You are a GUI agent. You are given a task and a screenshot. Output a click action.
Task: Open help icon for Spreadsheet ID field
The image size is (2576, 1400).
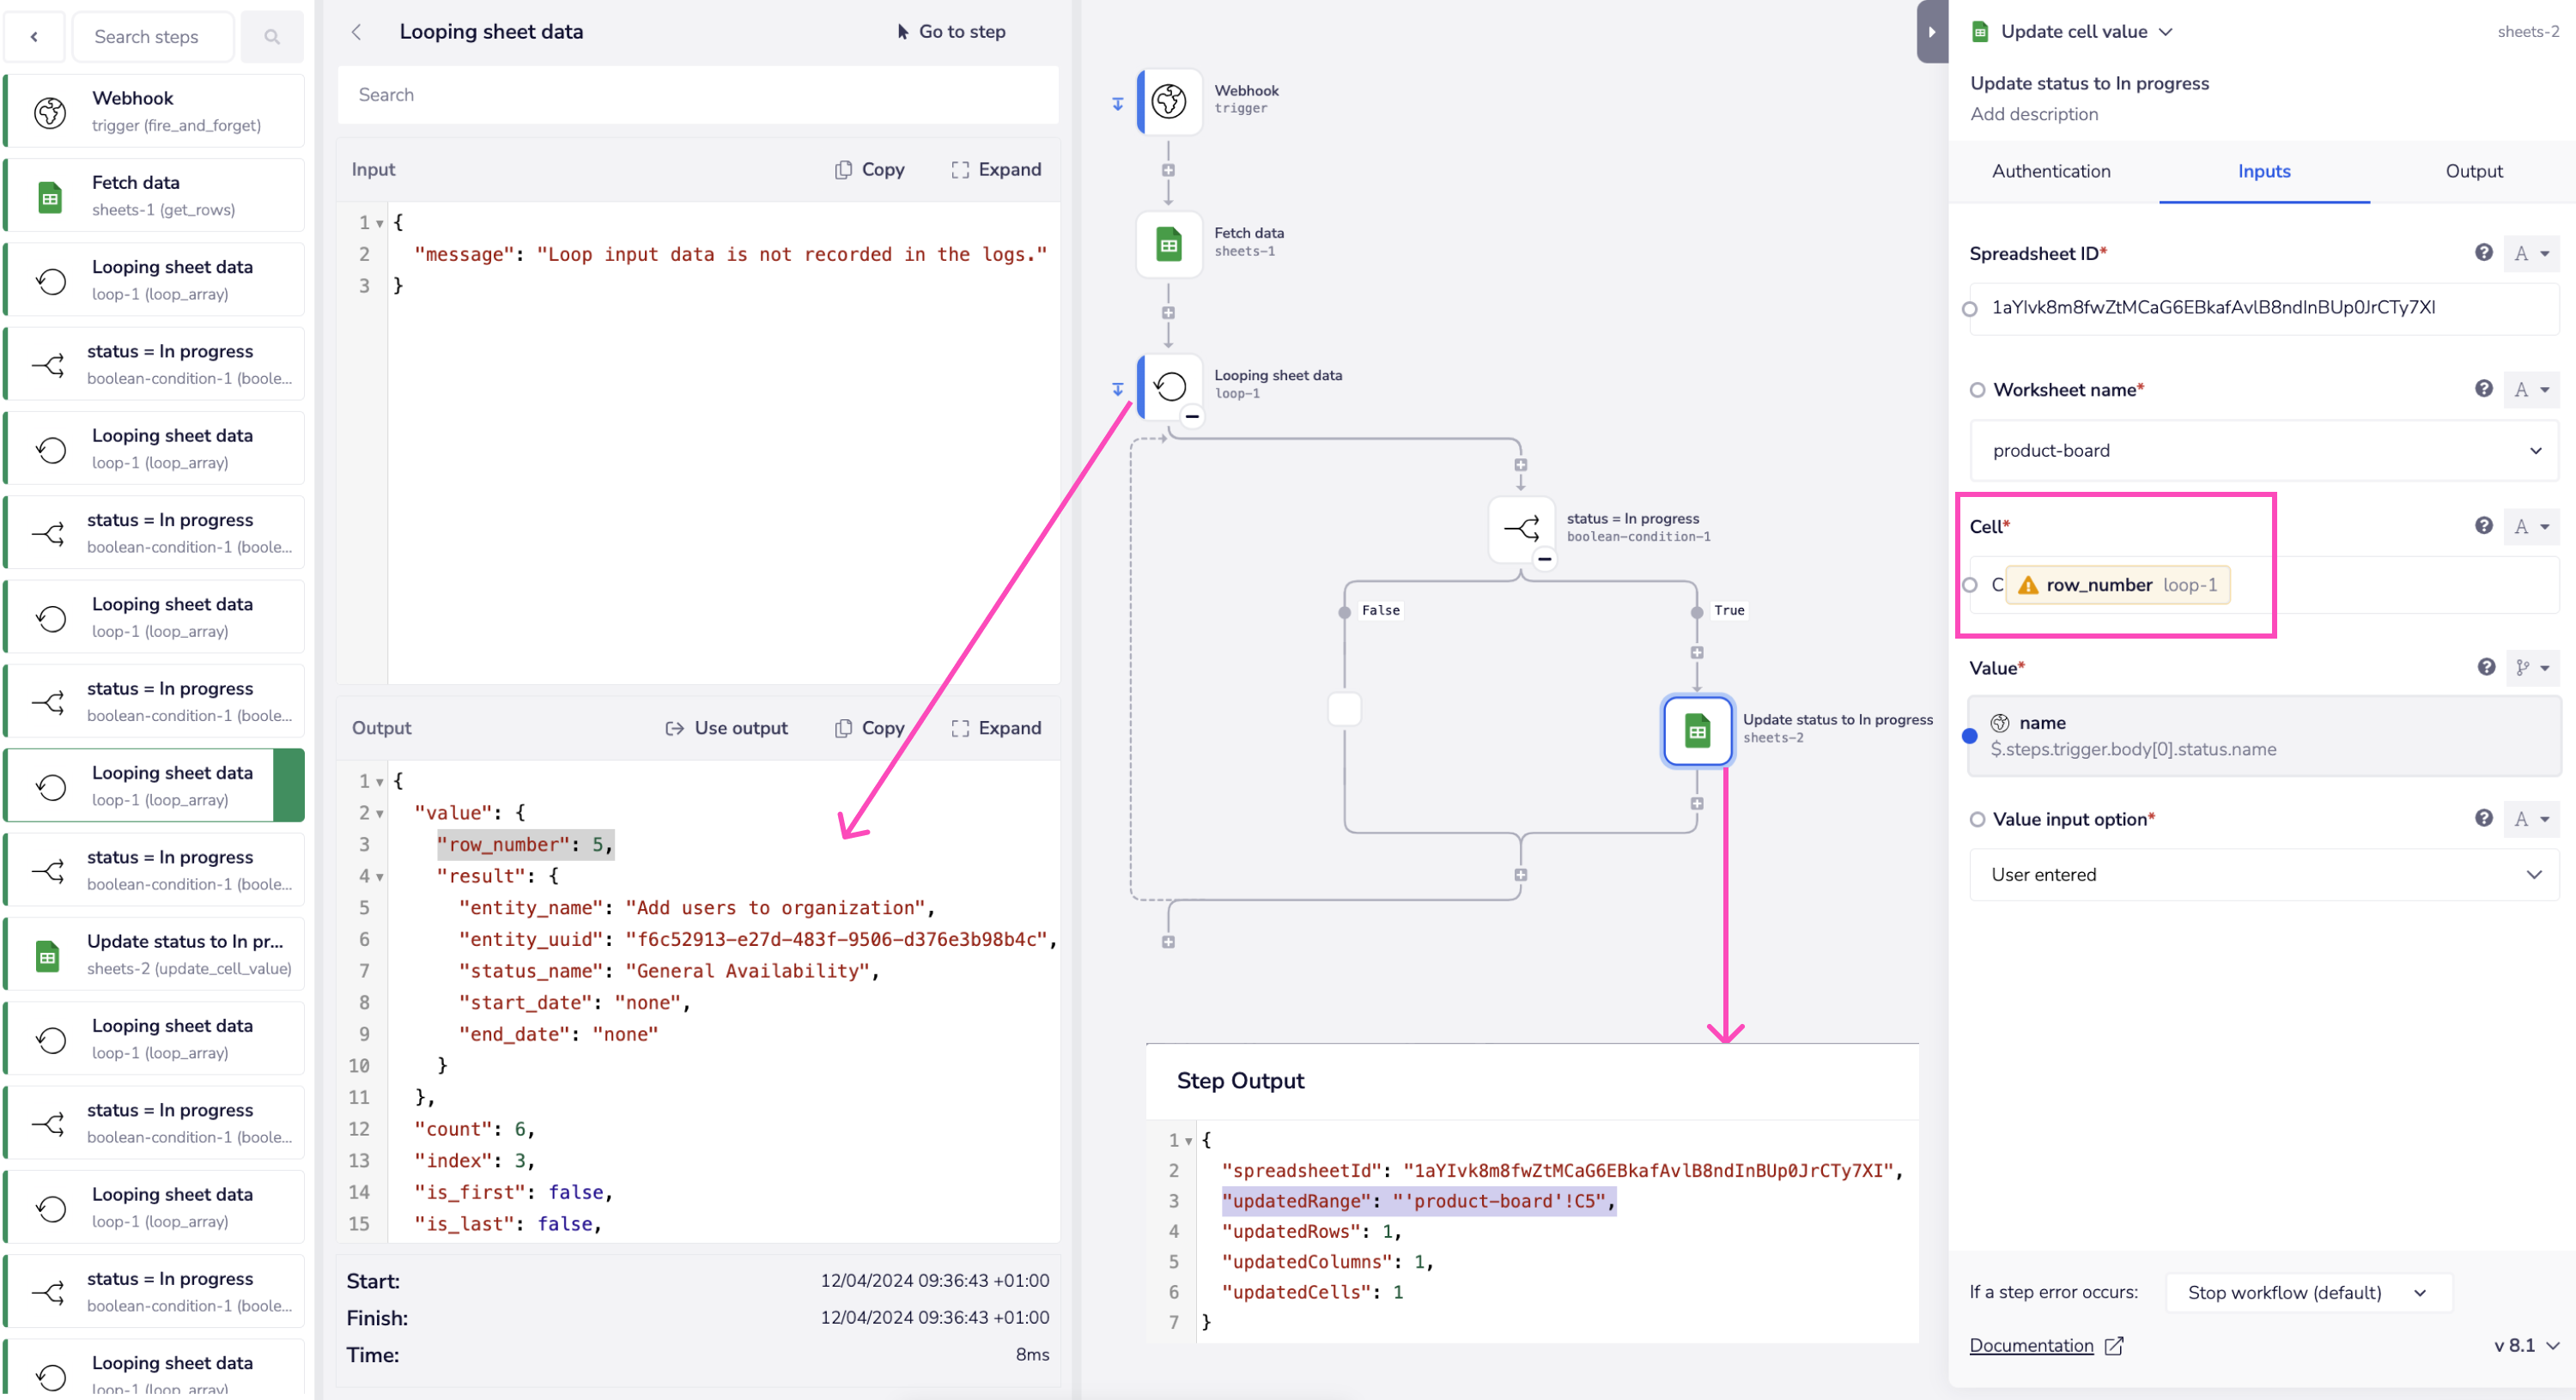click(2483, 253)
